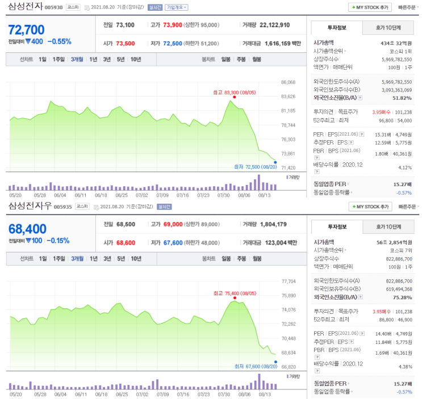
Task: Click the calendar icon beside 삼성전자우 date
Action: [96, 207]
